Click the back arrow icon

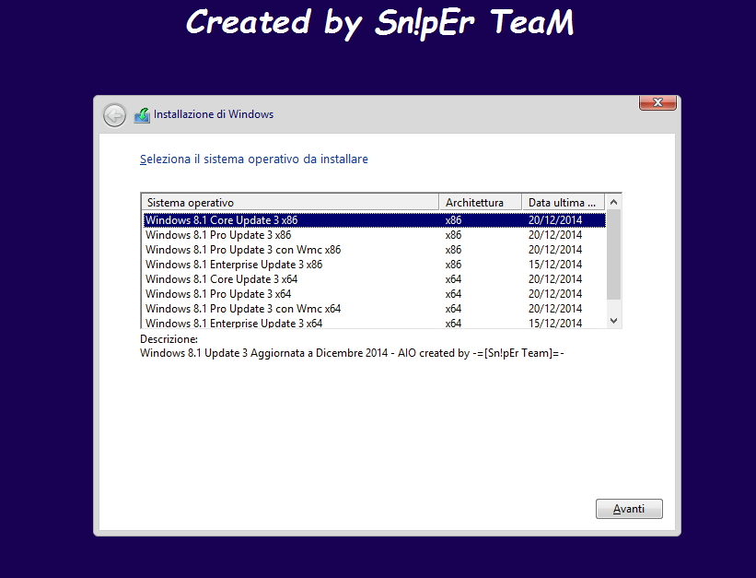click(x=114, y=115)
